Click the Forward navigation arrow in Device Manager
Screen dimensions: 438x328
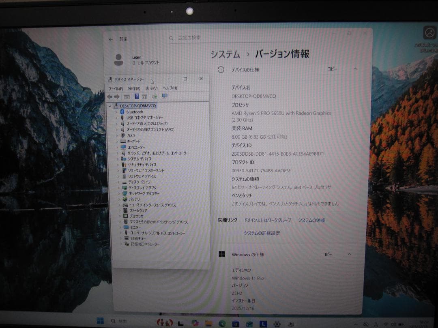pos(116,96)
